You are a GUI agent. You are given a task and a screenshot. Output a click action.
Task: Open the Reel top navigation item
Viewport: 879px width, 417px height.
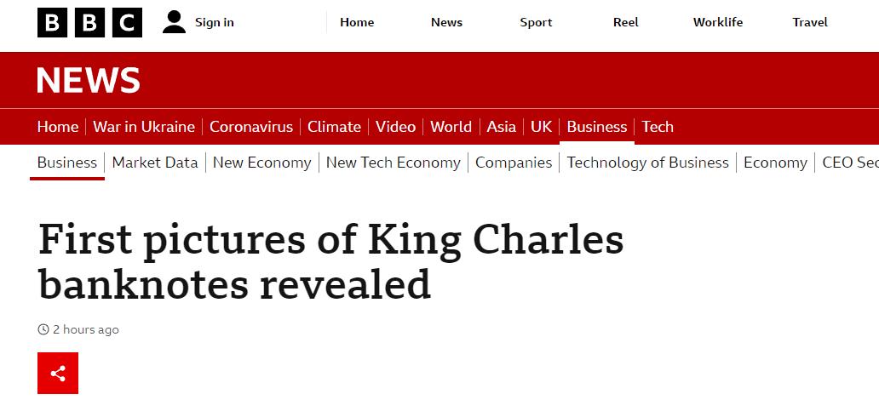(626, 22)
